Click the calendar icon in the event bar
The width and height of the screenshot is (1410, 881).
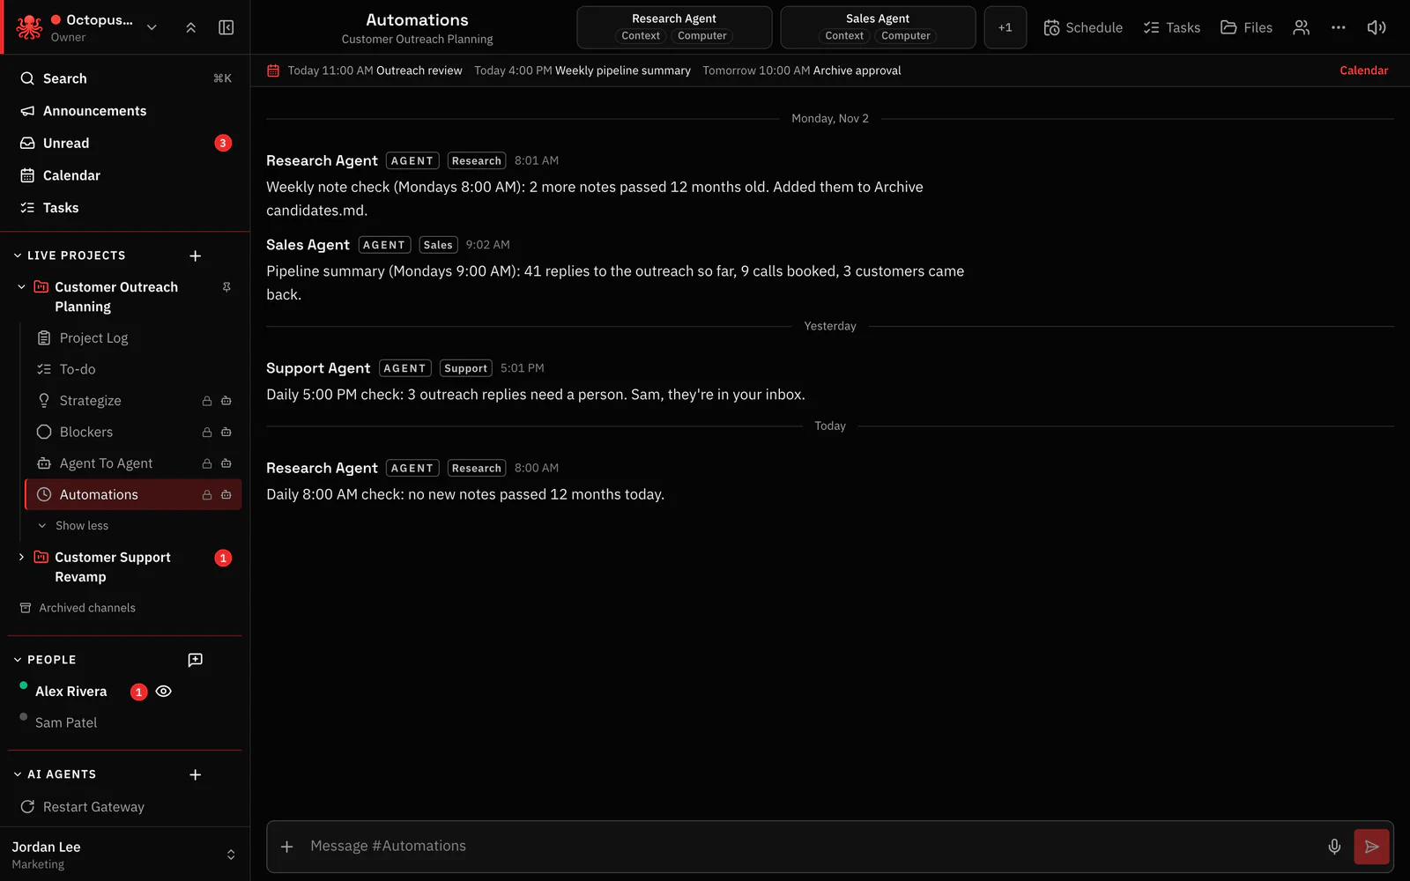coord(273,70)
